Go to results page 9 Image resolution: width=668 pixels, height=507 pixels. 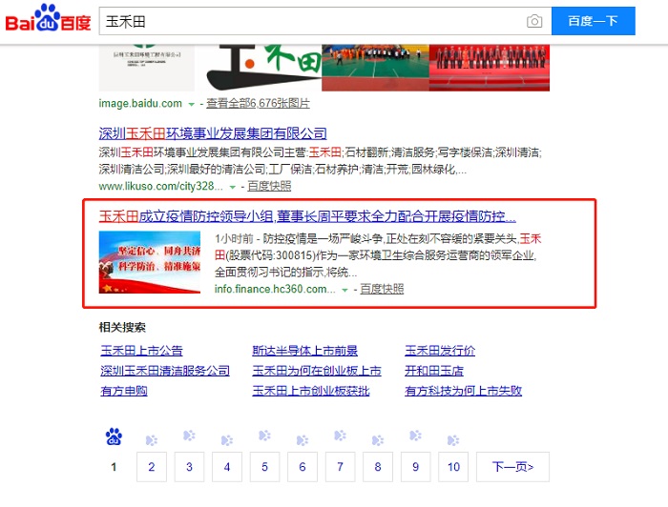tap(415, 467)
